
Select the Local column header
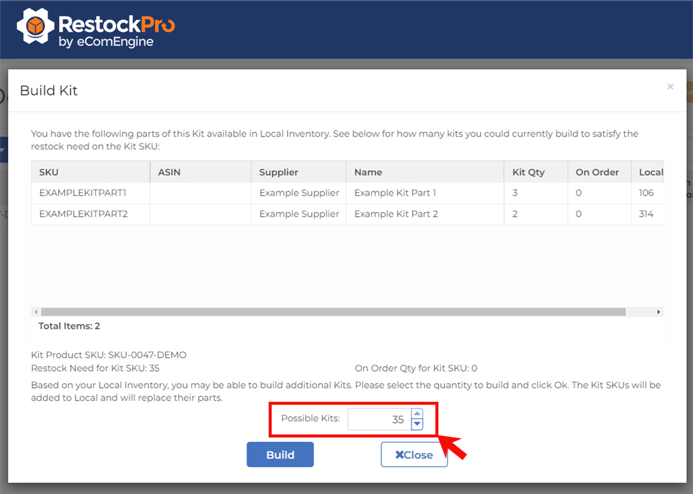[650, 172]
